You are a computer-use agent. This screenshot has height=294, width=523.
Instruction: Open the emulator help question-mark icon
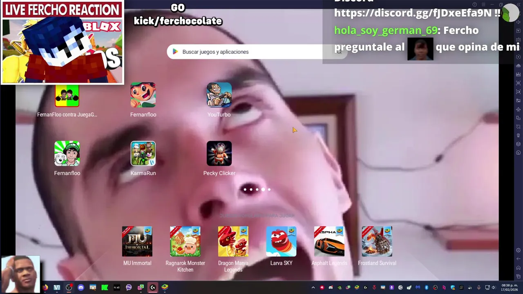point(474,4)
